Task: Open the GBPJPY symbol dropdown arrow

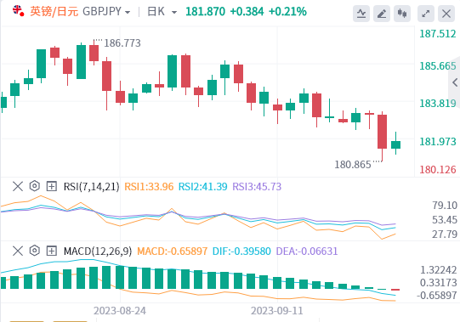Action: pyautogui.click(x=128, y=12)
